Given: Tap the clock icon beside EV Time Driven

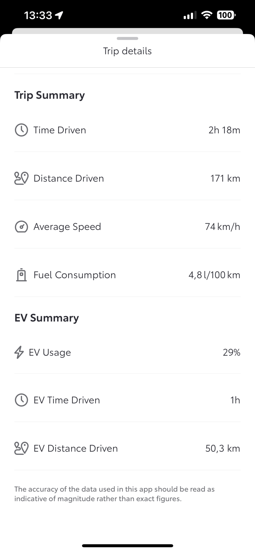Looking at the screenshot, I should [21, 400].
